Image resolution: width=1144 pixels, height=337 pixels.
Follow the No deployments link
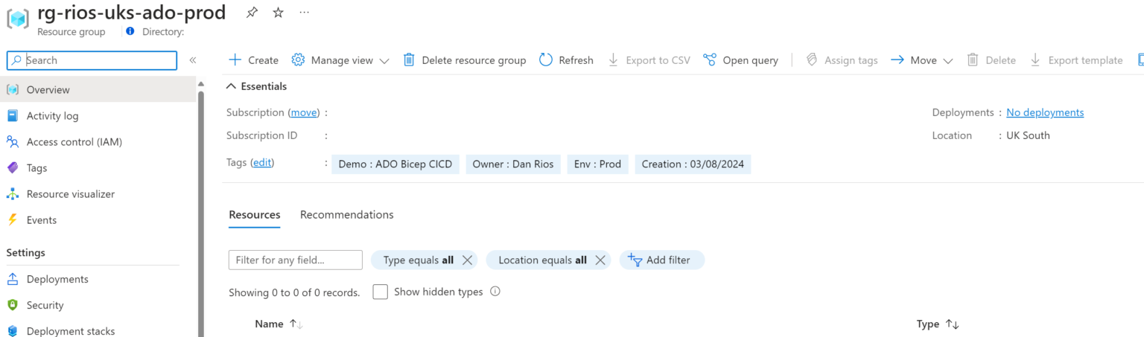pos(1044,112)
